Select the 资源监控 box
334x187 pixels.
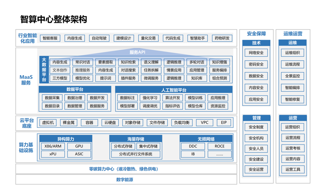218,106
